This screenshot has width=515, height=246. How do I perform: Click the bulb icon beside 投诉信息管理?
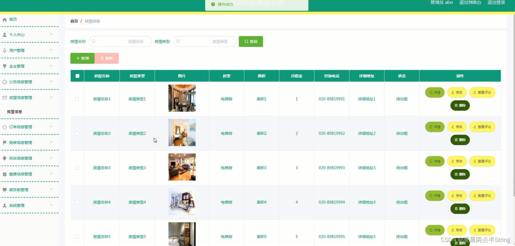(5, 158)
